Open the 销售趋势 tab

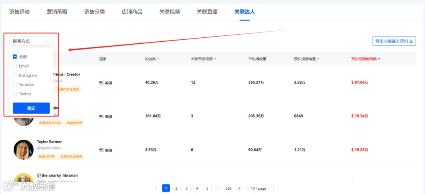[x=20, y=12]
